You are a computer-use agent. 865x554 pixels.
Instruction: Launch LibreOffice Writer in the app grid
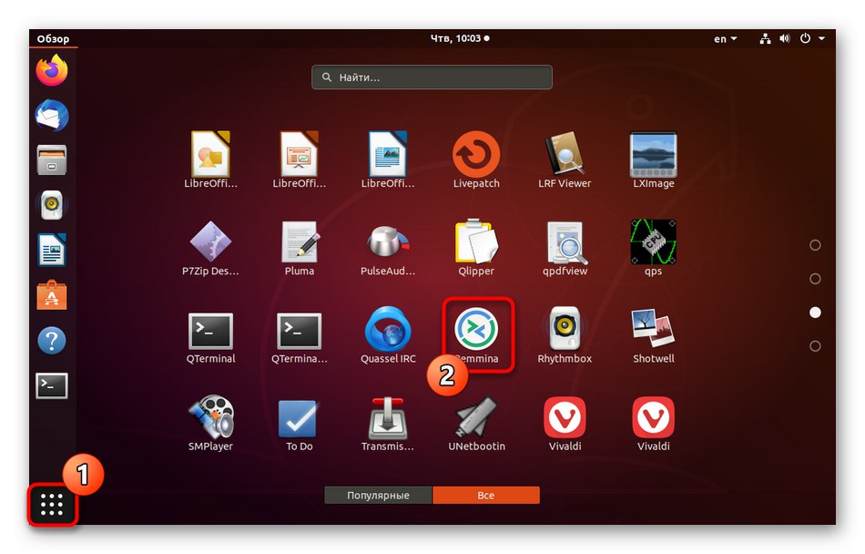388,159
